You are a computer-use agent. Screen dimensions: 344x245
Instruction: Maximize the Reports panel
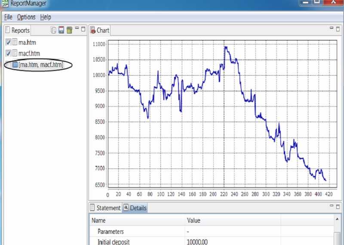(x=83, y=29)
